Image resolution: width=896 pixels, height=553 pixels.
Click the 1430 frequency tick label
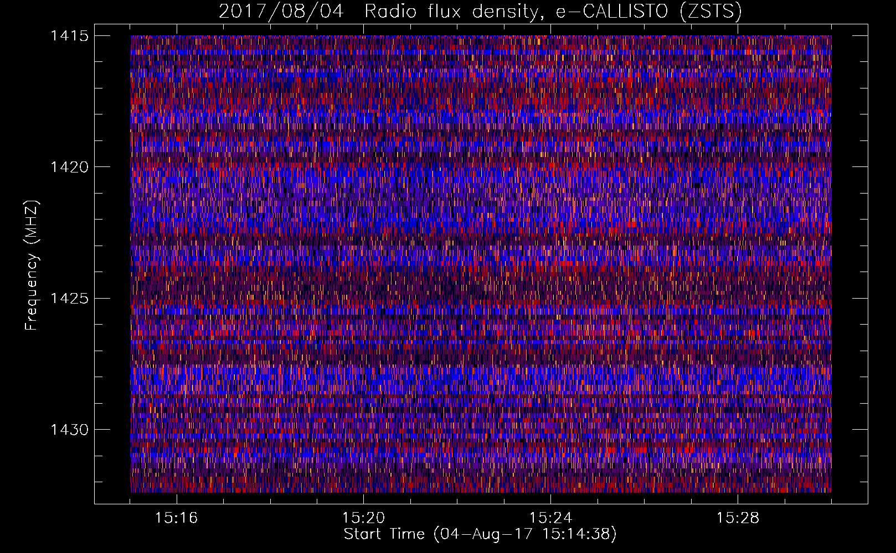coord(70,430)
